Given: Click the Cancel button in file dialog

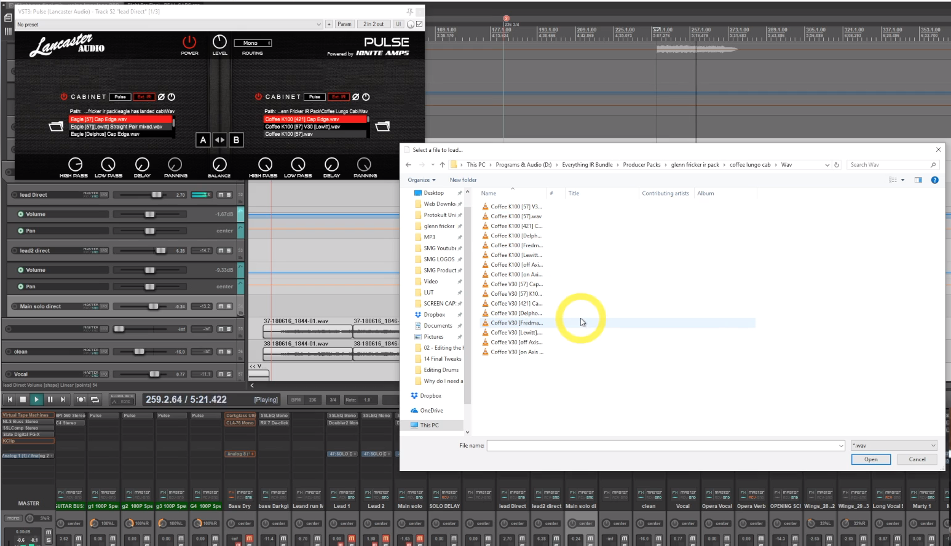Looking at the screenshot, I should click(917, 459).
